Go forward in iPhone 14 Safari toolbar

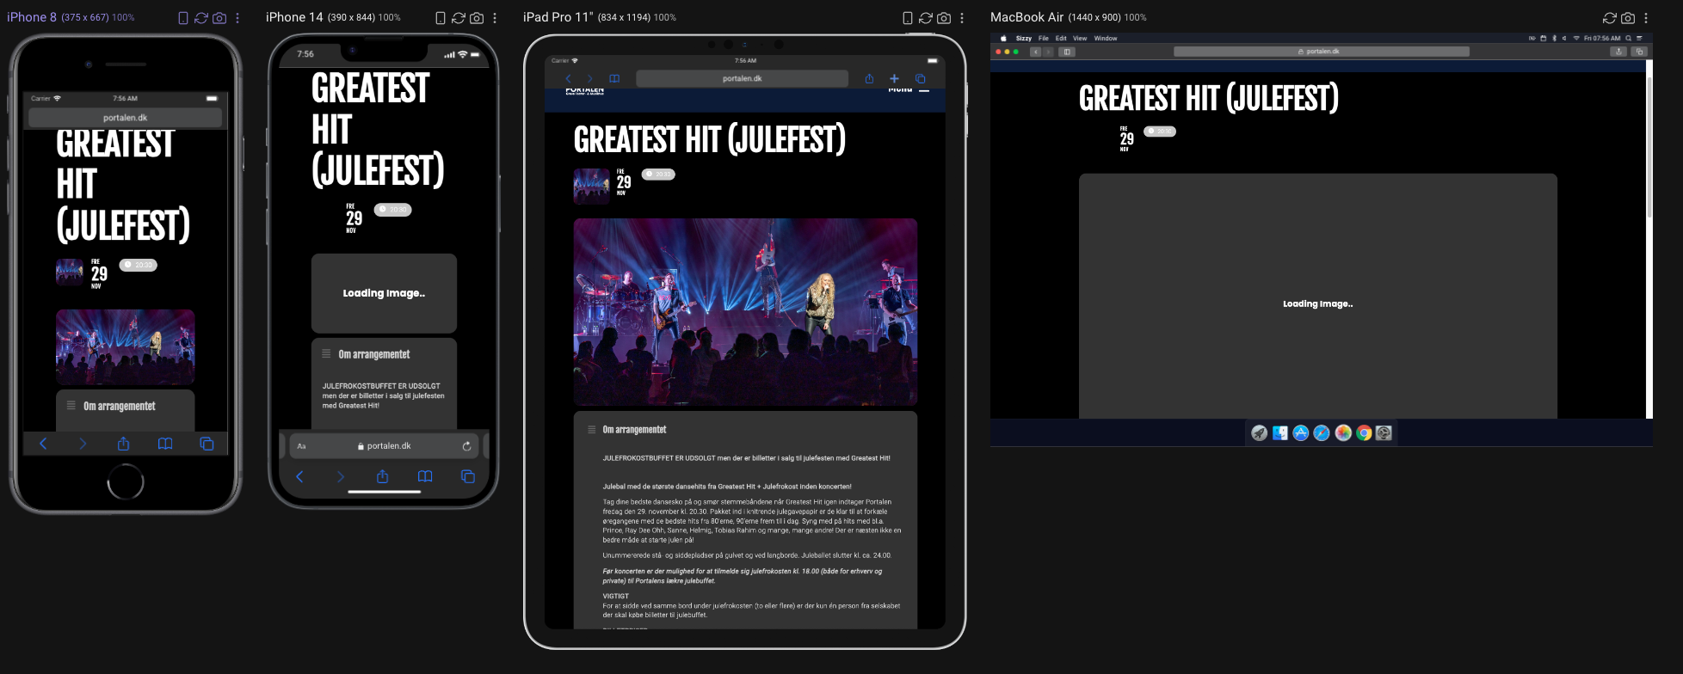pyautogui.click(x=341, y=476)
